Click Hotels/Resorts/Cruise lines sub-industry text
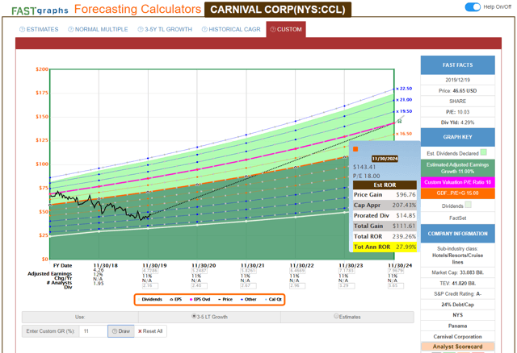This screenshot has height=353, width=517. pos(458,259)
